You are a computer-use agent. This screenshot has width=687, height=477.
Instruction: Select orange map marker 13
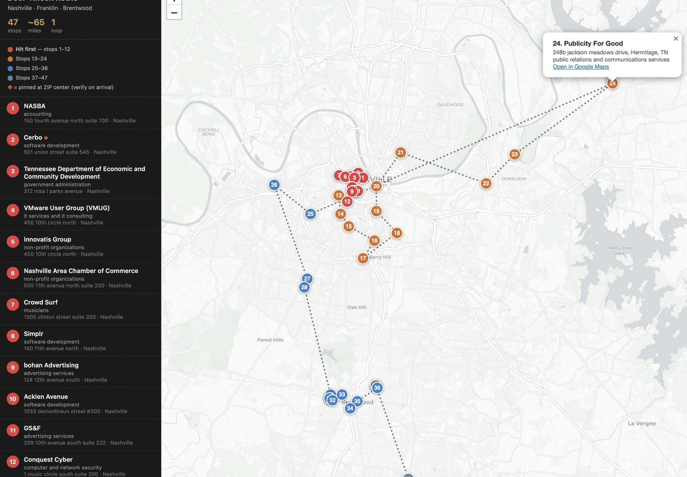pyautogui.click(x=338, y=195)
